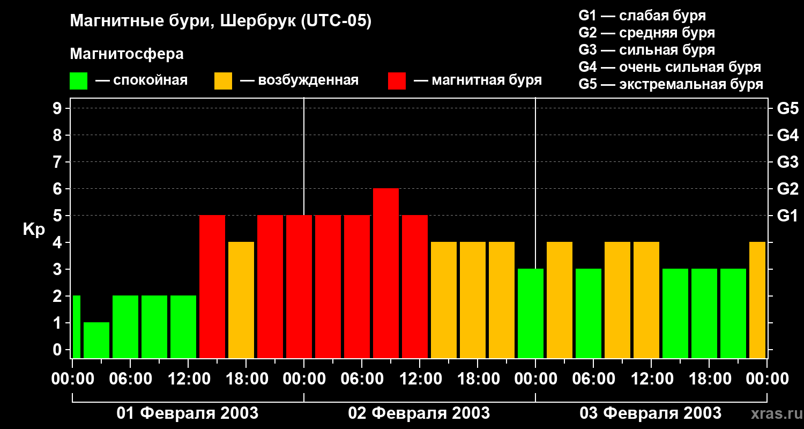The width and height of the screenshot is (804, 429).
Task: Click the 12:00 time label for 02 Февраля
Action: 420,379
